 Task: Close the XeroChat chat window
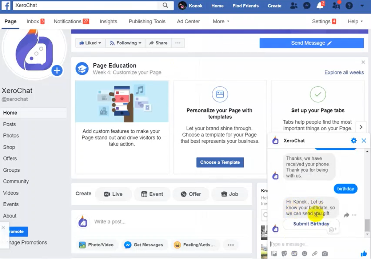(x=364, y=140)
